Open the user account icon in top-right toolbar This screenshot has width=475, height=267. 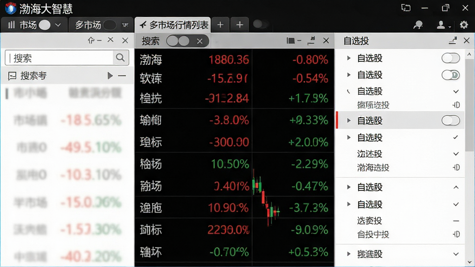point(441,25)
